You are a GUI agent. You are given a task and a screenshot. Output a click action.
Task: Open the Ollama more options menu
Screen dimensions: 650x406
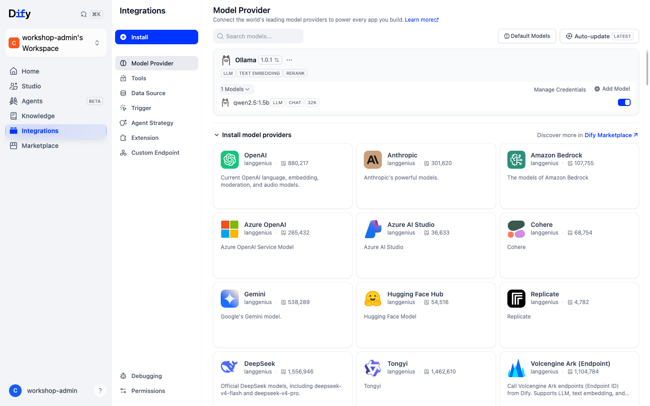(289, 60)
